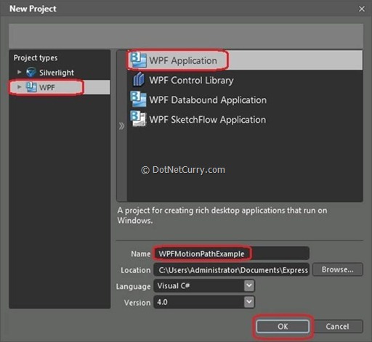
Task: Click the Name field WPFMotionPathExample
Action: (x=231, y=253)
